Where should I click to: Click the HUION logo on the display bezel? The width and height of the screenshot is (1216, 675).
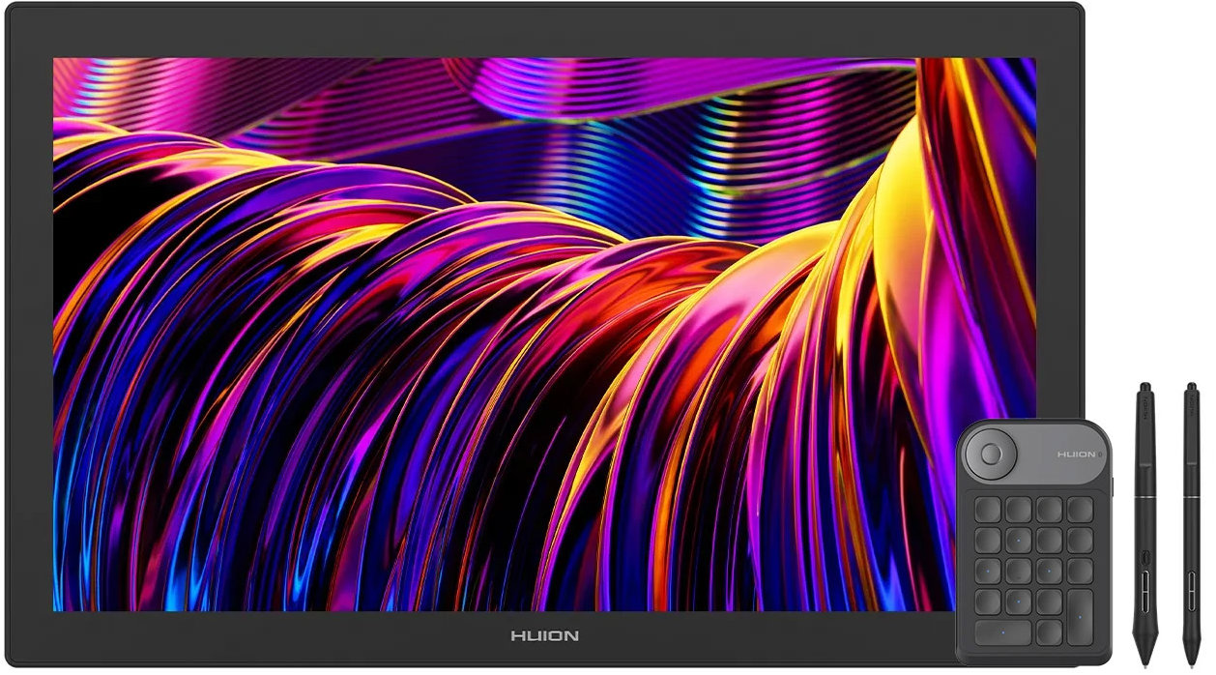tap(544, 636)
